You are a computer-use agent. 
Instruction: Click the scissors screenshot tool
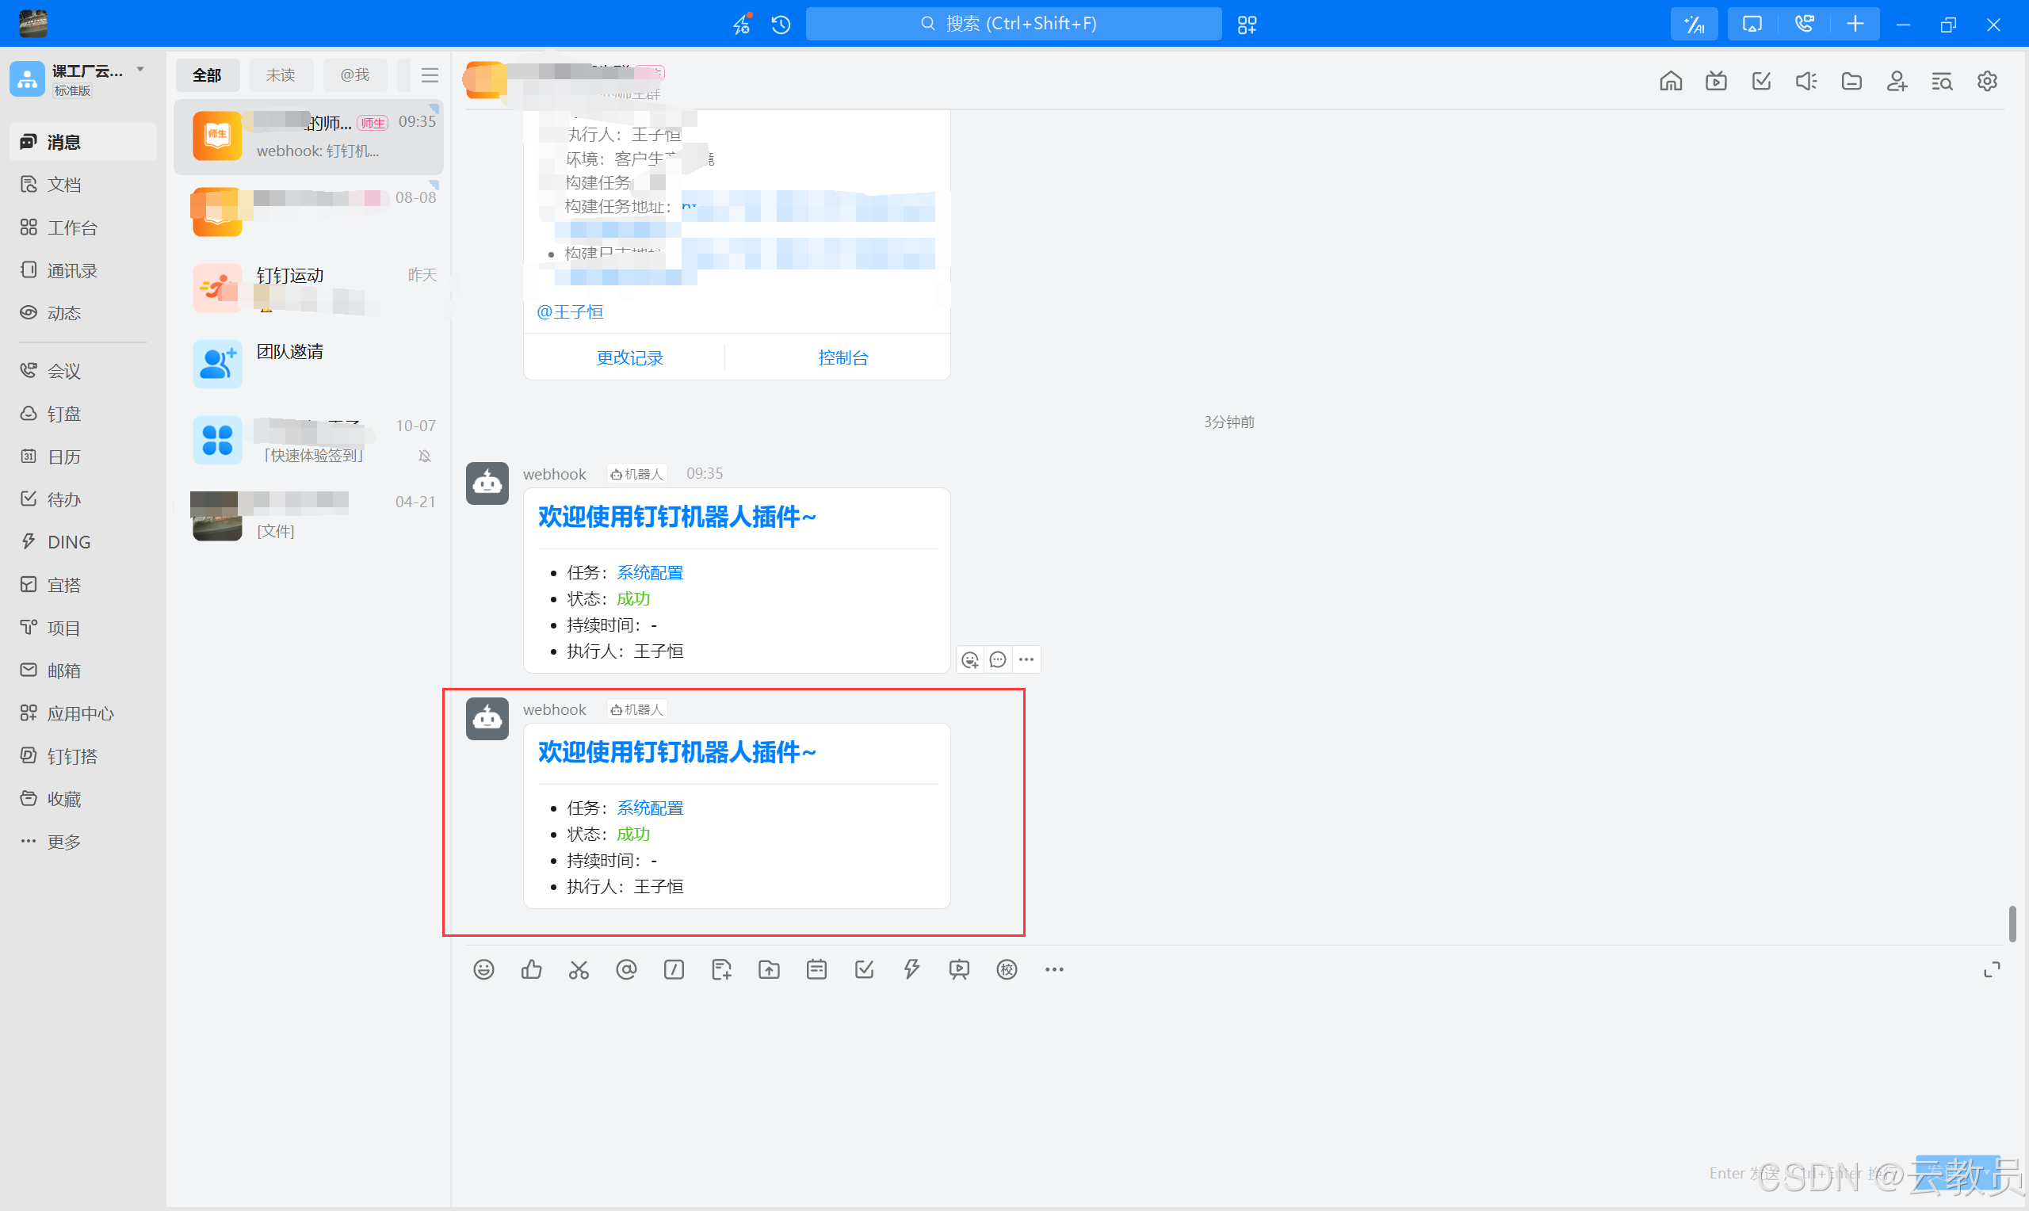click(579, 969)
